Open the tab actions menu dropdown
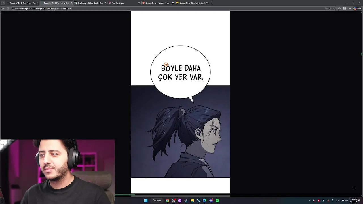Viewport: 363px width, 204px height. tap(3, 3)
